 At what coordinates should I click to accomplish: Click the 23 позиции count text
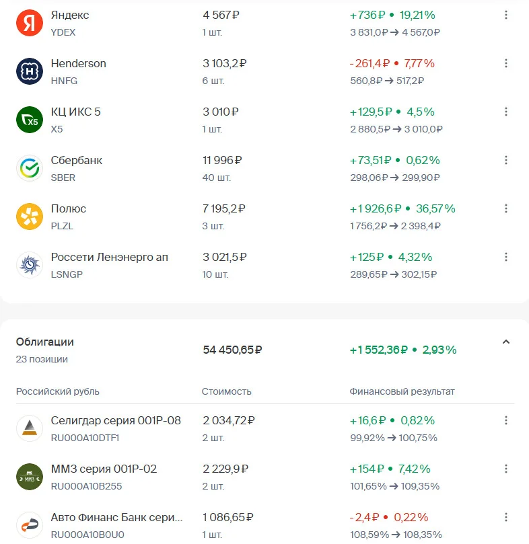pyautogui.click(x=42, y=359)
